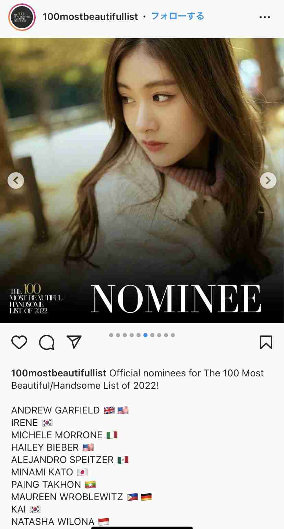Go to previous carousel image arrow

(x=16, y=180)
